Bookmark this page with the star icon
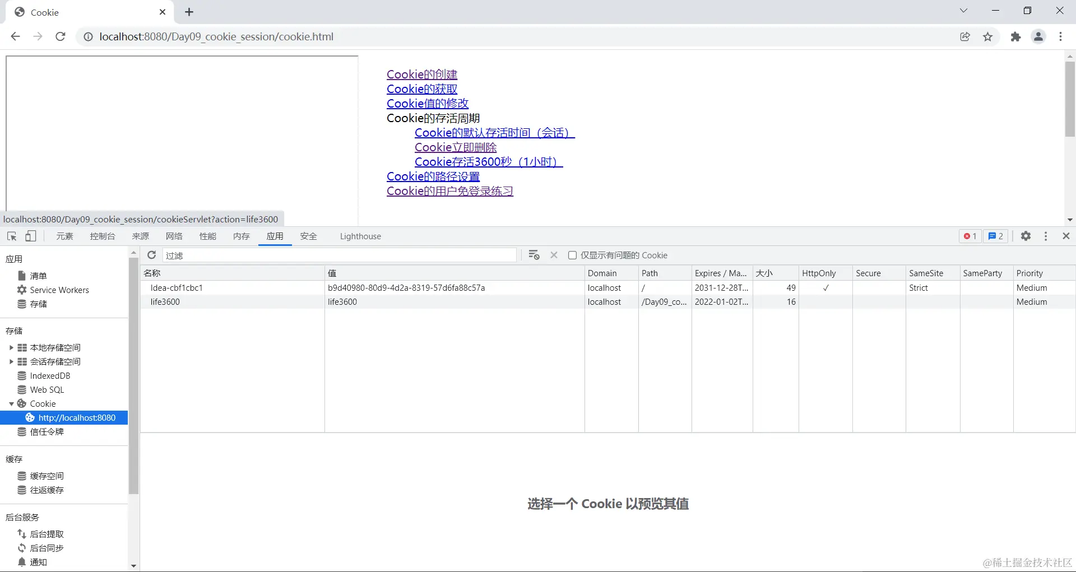 point(987,36)
